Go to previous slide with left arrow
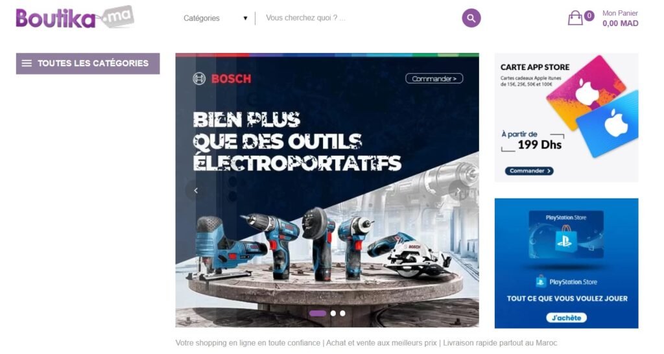 [x=196, y=191]
